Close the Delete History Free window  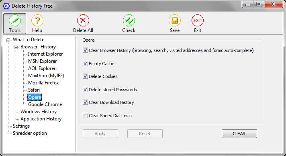[274, 4]
